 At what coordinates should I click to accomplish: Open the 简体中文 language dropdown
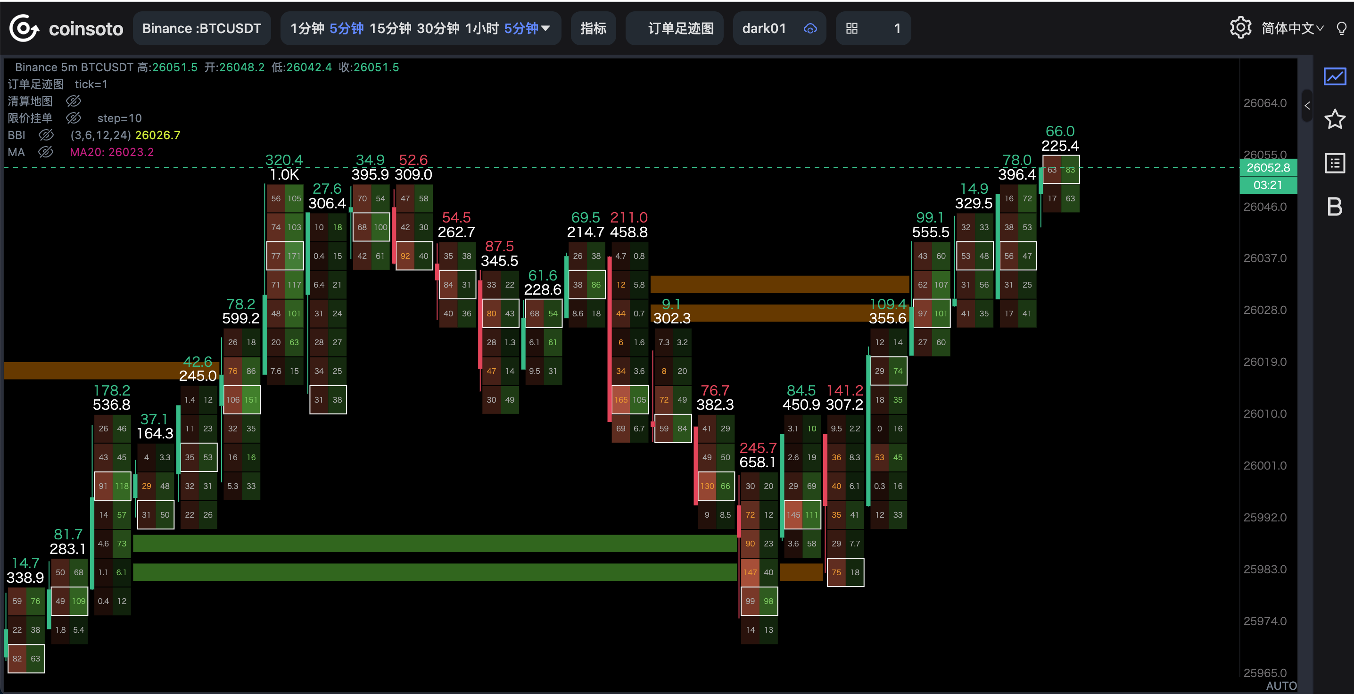[1292, 28]
